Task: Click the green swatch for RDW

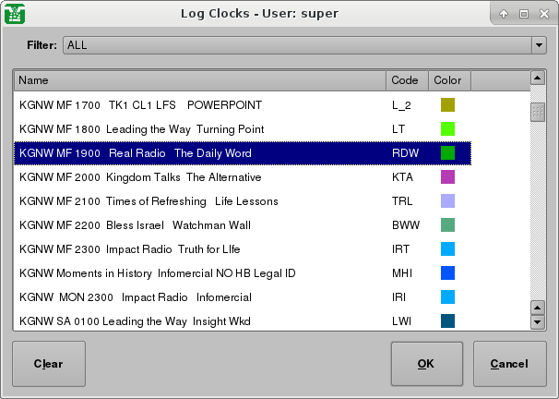Action: (x=448, y=153)
